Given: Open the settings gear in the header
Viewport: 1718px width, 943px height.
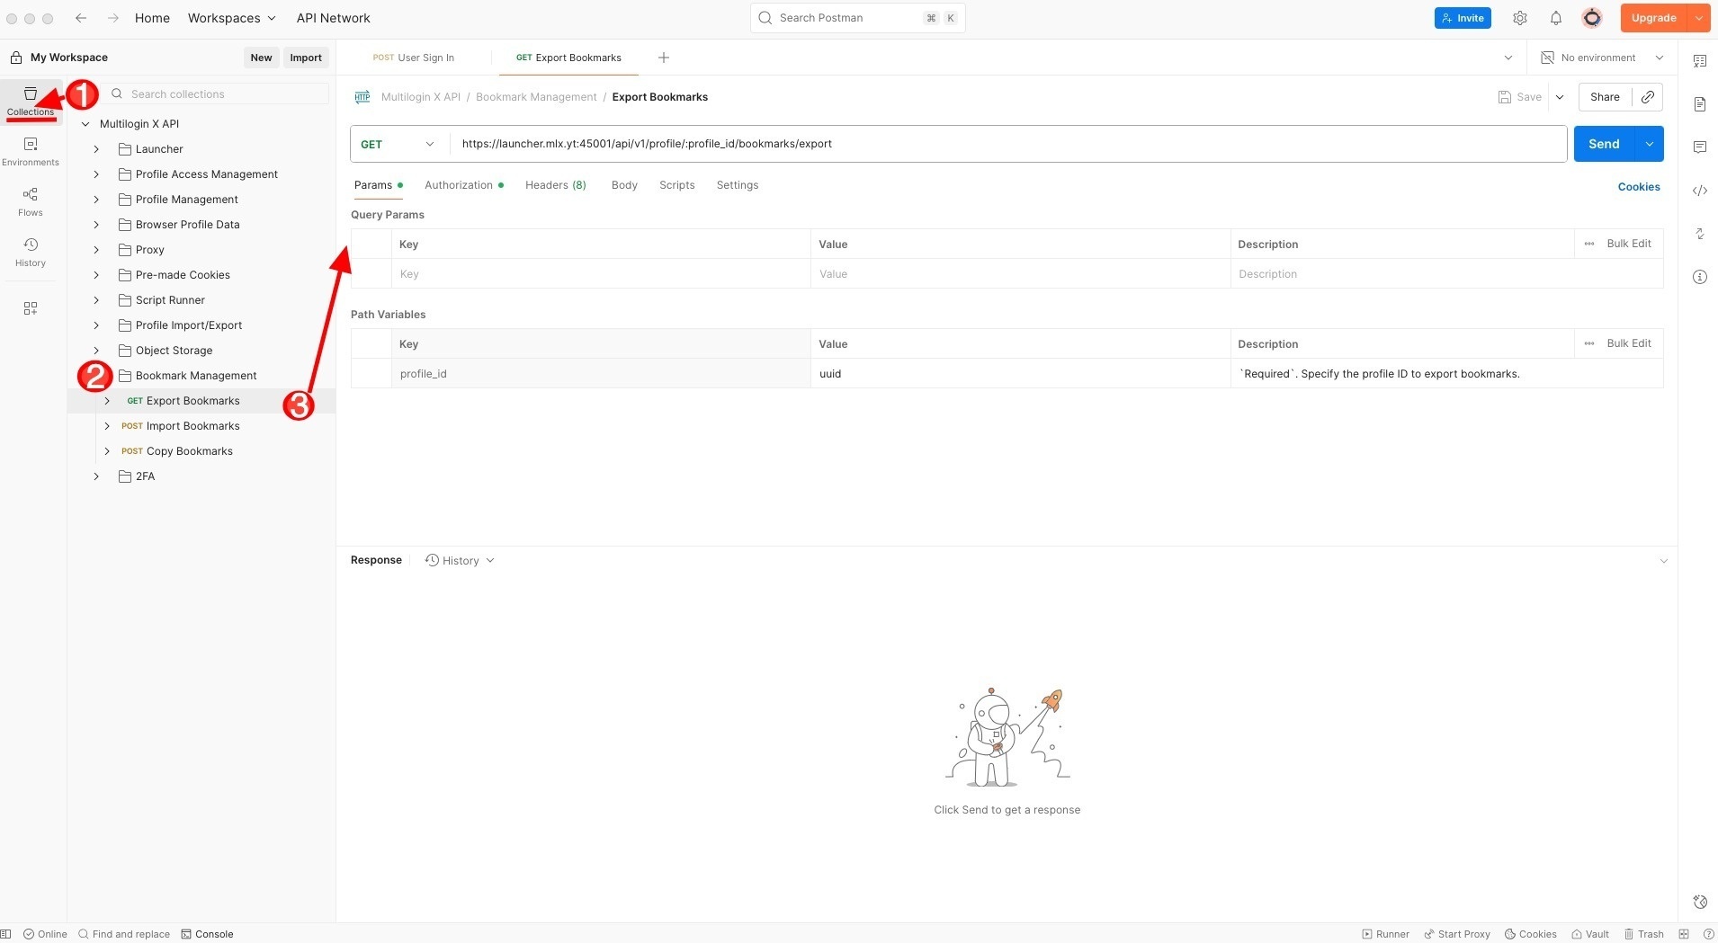Looking at the screenshot, I should click(1520, 17).
